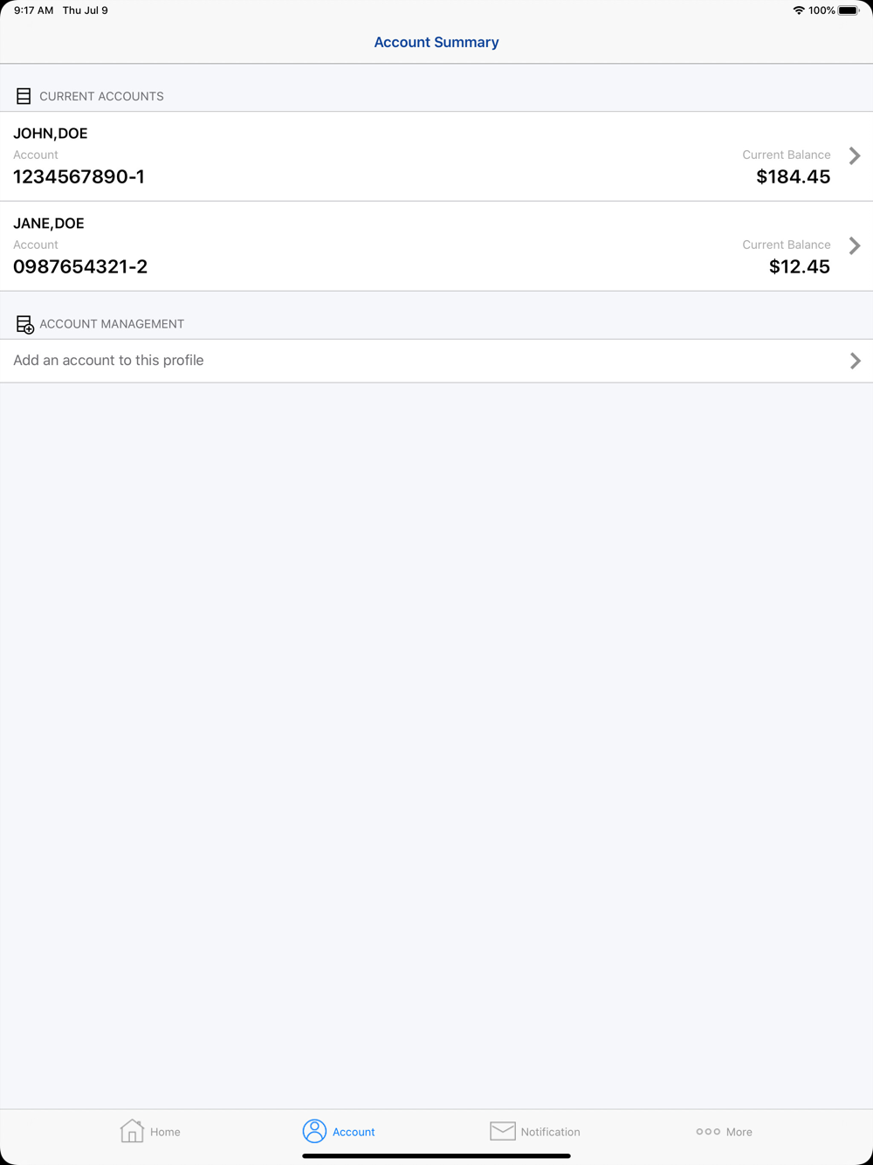Tap the Home house icon
This screenshot has height=1165, width=873.
132,1131
